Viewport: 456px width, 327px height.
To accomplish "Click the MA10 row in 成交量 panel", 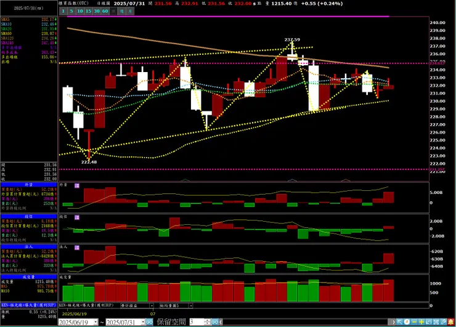I will click(28, 291).
